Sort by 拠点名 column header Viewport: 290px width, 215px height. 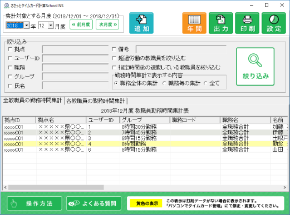click(x=61, y=120)
